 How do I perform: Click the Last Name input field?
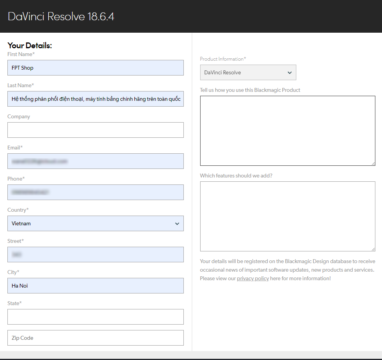[95, 99]
